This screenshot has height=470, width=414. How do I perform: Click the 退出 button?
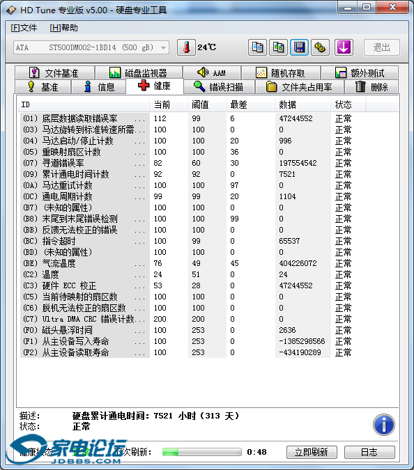(382, 47)
